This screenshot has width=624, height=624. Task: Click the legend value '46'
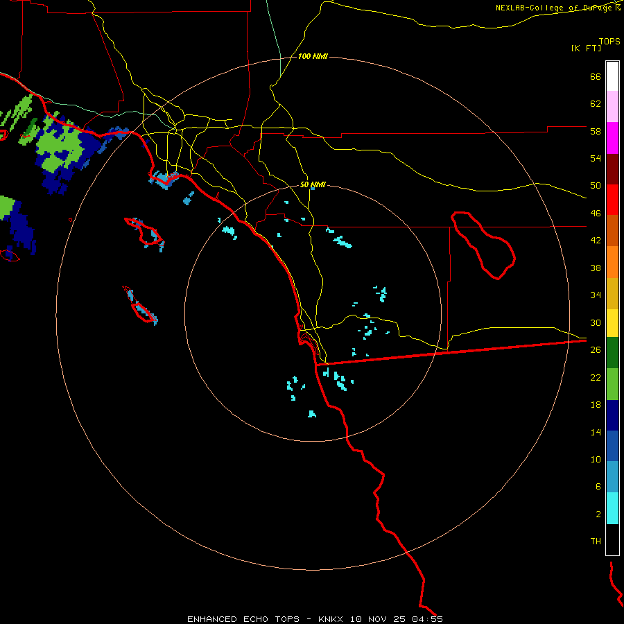click(x=596, y=213)
